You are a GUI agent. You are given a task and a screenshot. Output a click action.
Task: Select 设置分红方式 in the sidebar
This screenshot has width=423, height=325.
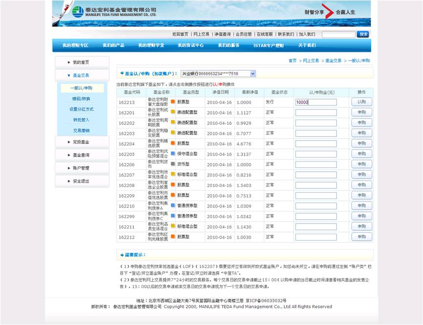(81, 109)
